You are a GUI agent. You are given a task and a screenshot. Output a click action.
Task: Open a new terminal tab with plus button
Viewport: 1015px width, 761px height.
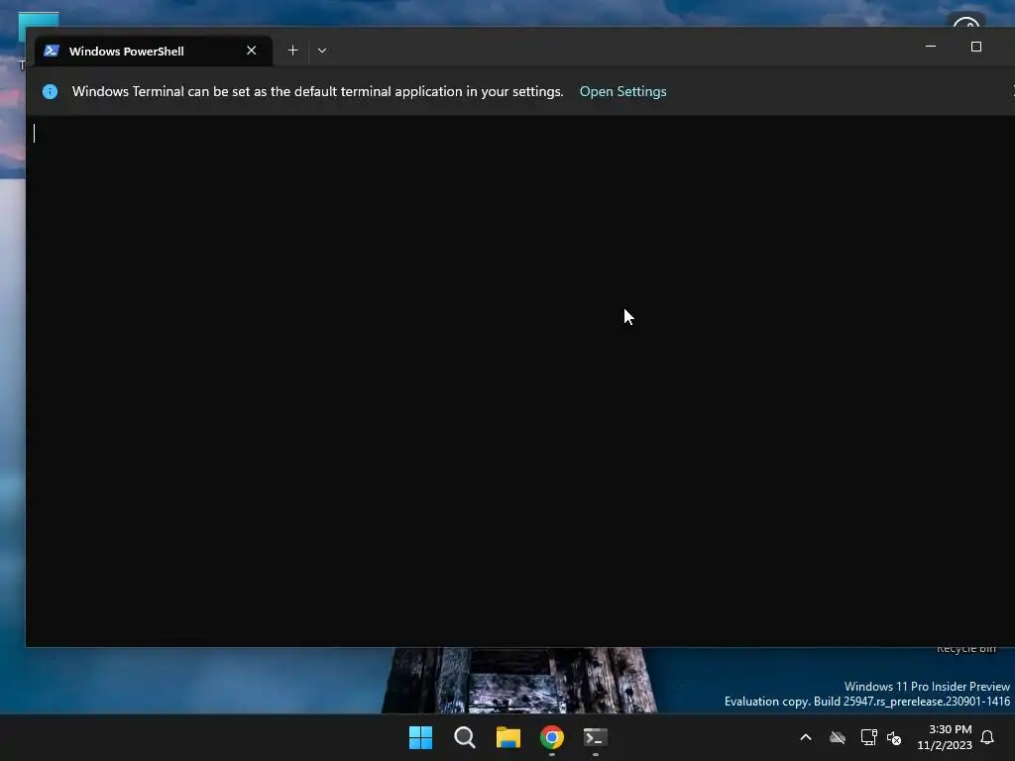[292, 51]
